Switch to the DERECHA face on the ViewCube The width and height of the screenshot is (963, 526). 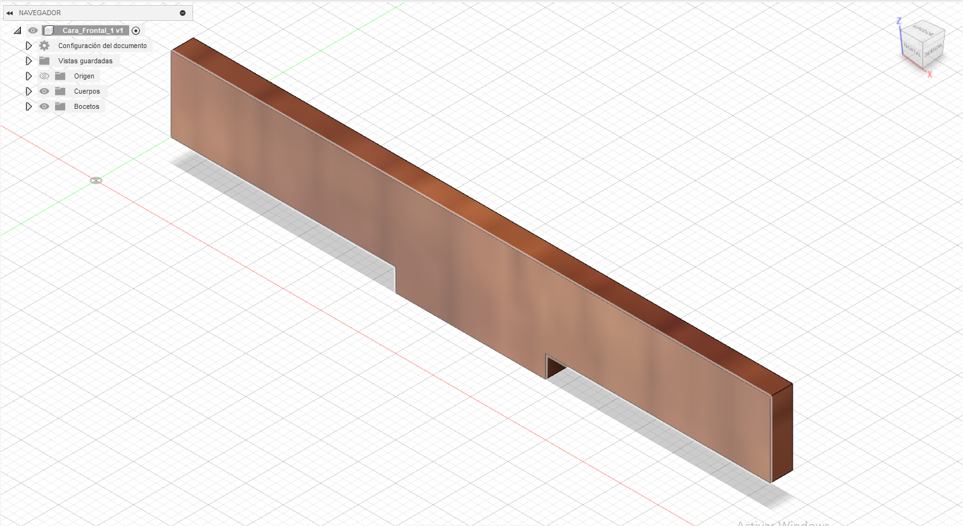click(x=934, y=48)
